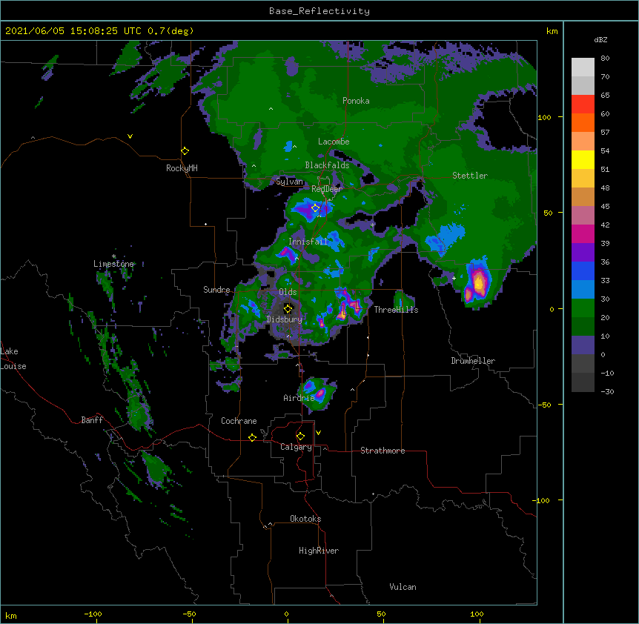Click the red 65 dBZ legend swatch
Viewport: 639px width, 624px height.
[583, 104]
